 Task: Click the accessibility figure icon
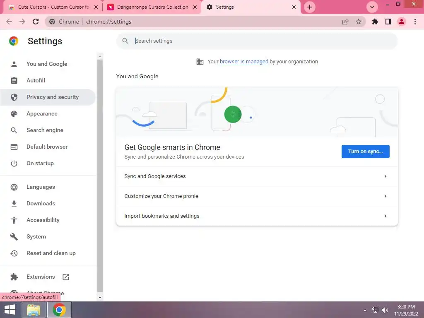(x=14, y=220)
